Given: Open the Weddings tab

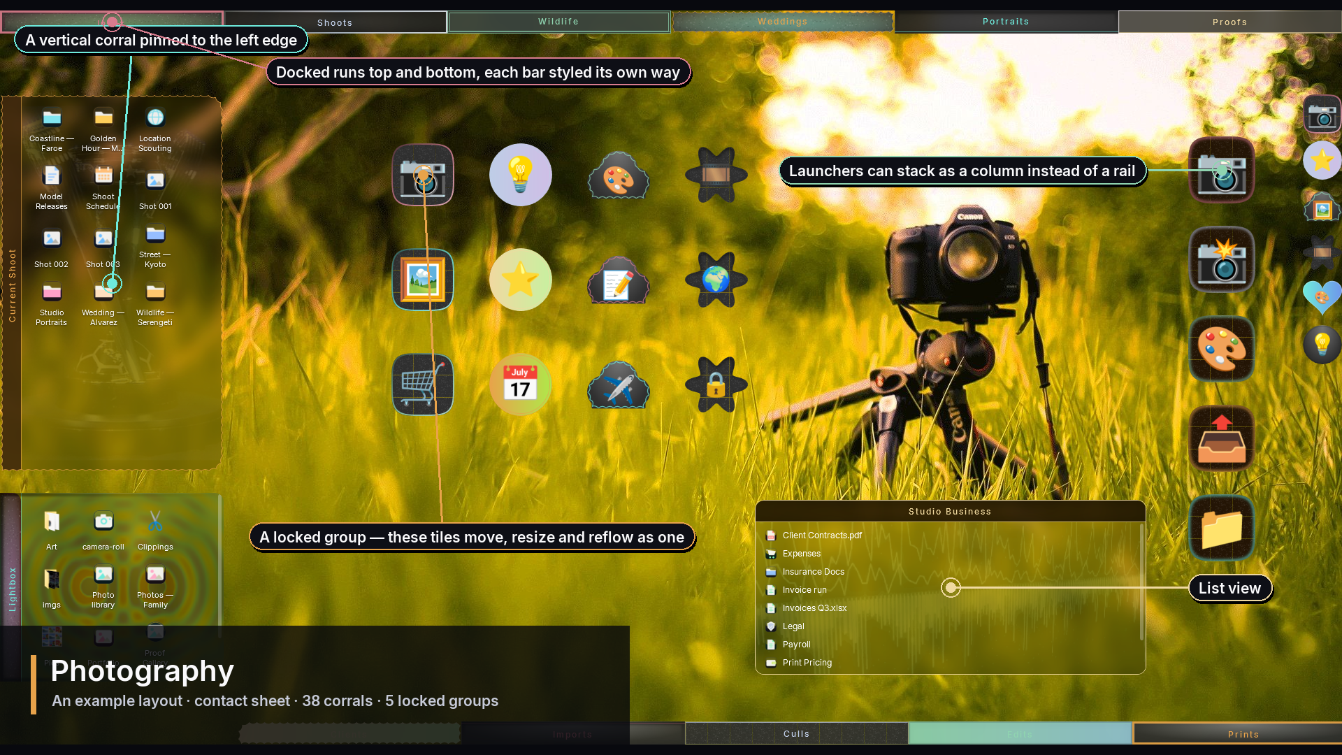Looking at the screenshot, I should click(783, 22).
